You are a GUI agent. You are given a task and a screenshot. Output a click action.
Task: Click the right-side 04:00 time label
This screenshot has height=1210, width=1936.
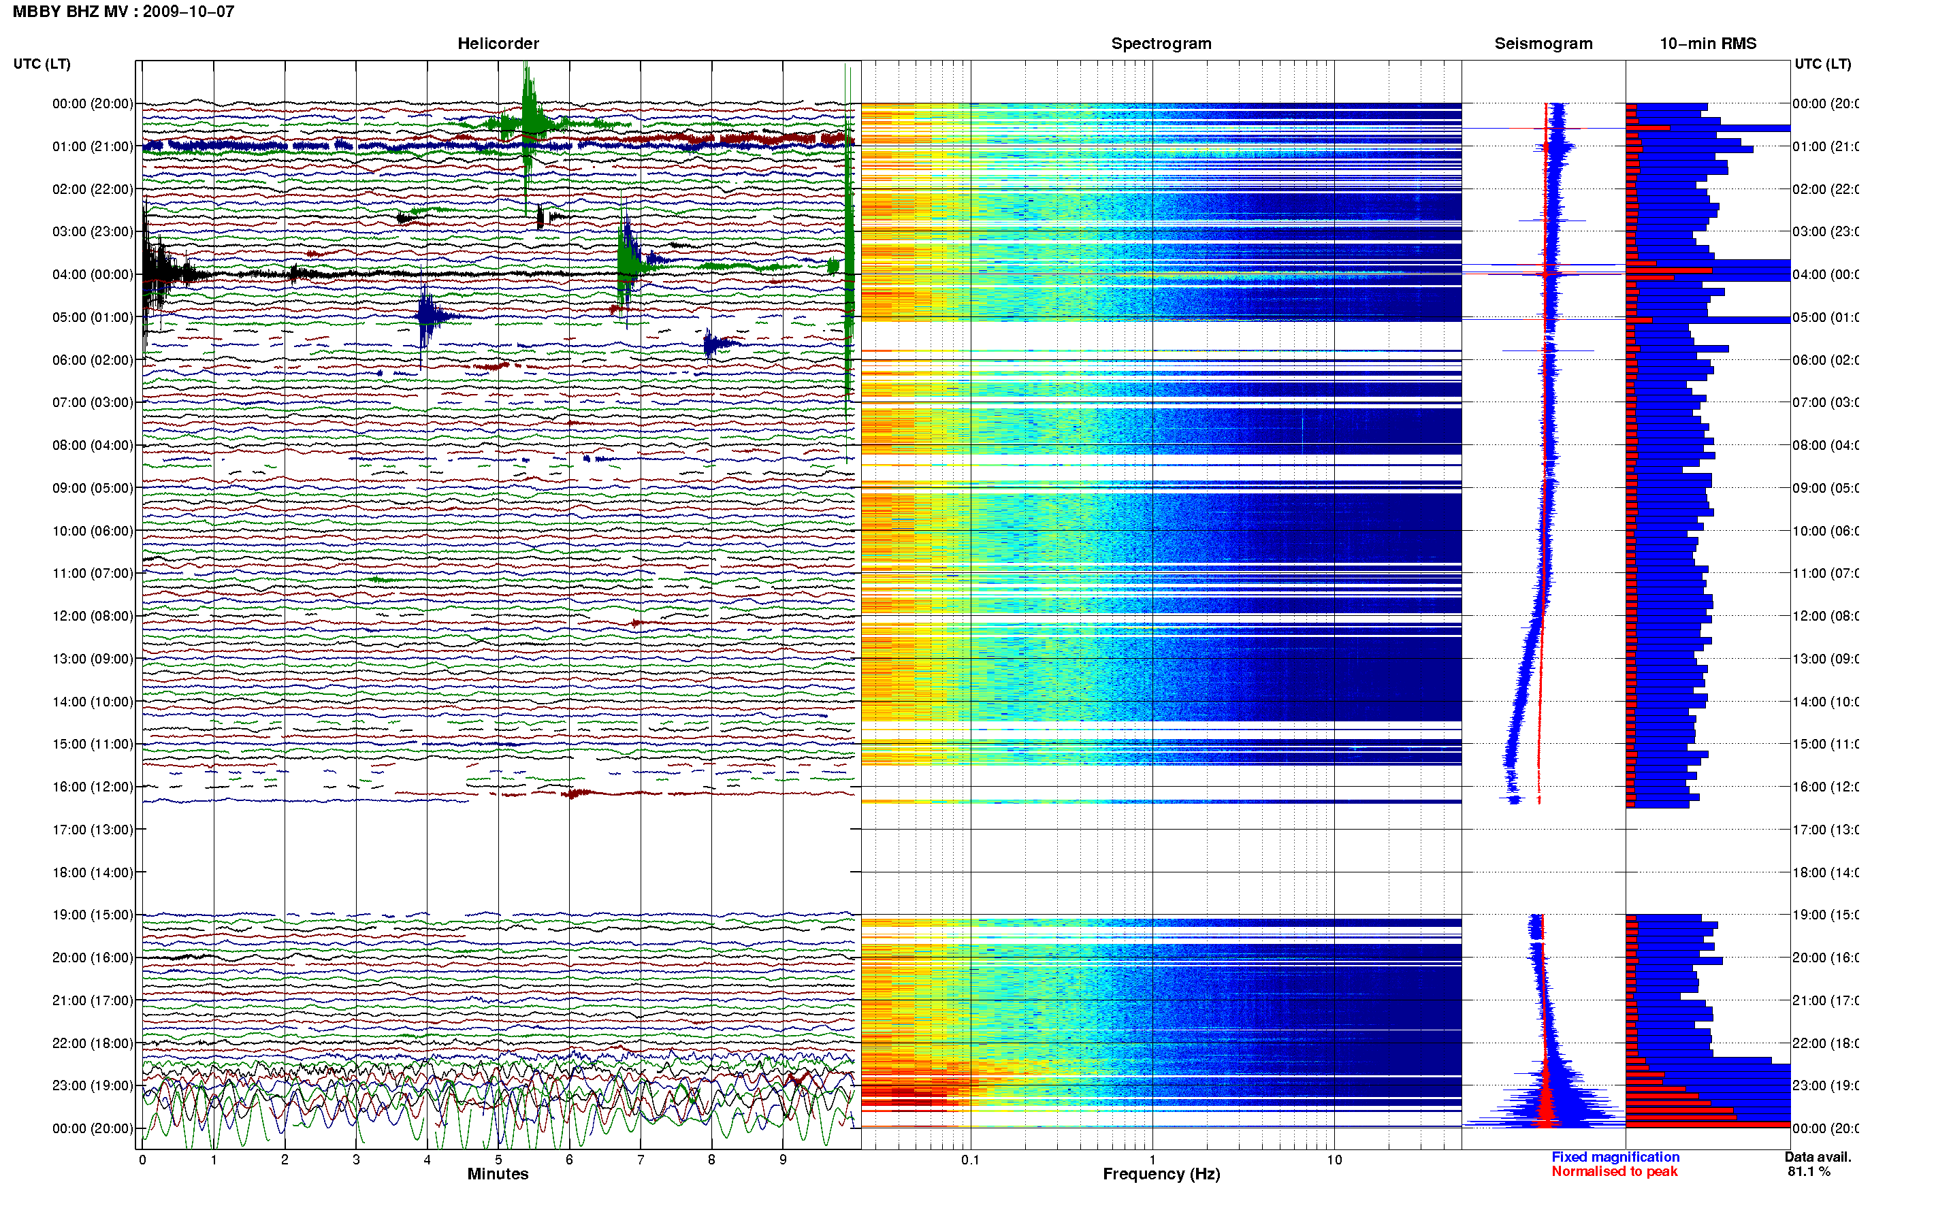pos(1825,274)
